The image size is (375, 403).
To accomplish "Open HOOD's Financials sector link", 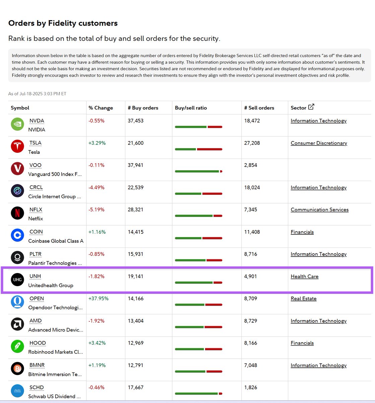I will (302, 343).
